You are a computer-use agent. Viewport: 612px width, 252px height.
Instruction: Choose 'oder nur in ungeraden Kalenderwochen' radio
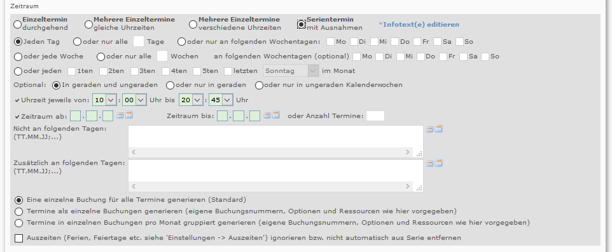(259, 85)
